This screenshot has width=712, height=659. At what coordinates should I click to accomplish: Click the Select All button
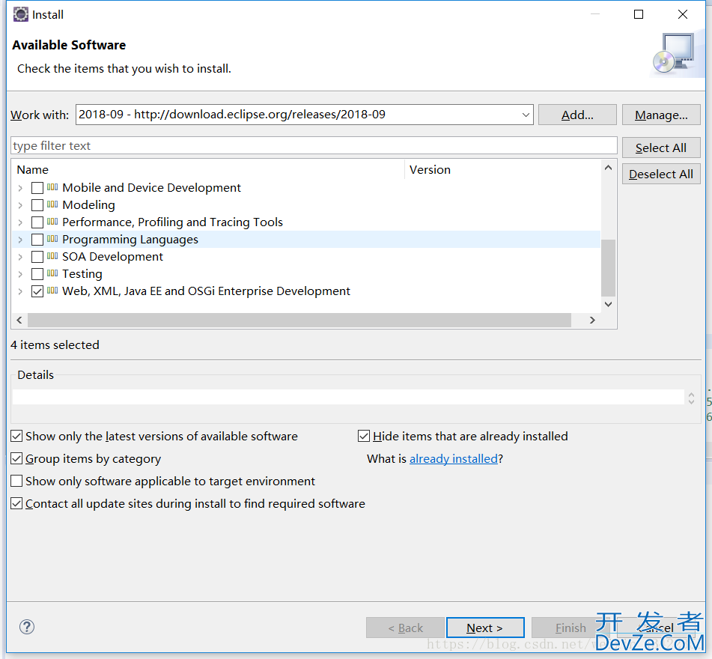[x=661, y=148]
